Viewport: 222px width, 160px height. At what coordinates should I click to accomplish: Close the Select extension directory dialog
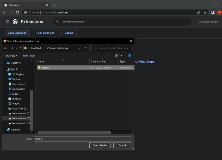pos(131,41)
